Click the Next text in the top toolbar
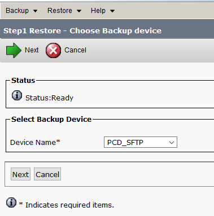Image resolution: width=214 pixels, height=216 pixels. (x=32, y=50)
